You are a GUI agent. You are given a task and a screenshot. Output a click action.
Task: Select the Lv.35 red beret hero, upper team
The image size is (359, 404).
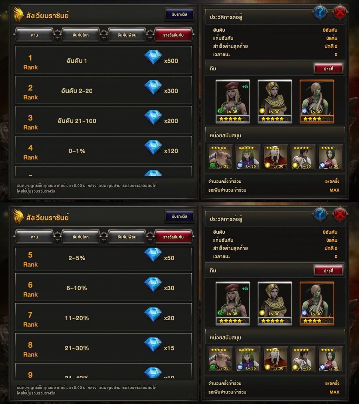[x=233, y=101]
